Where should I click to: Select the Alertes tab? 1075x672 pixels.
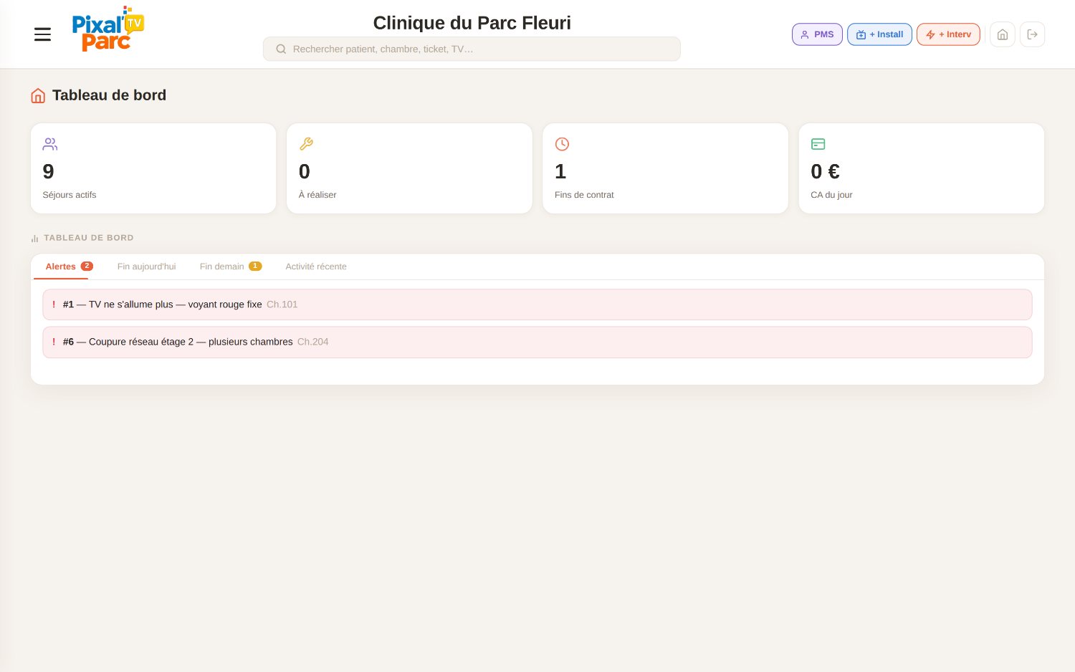69,267
